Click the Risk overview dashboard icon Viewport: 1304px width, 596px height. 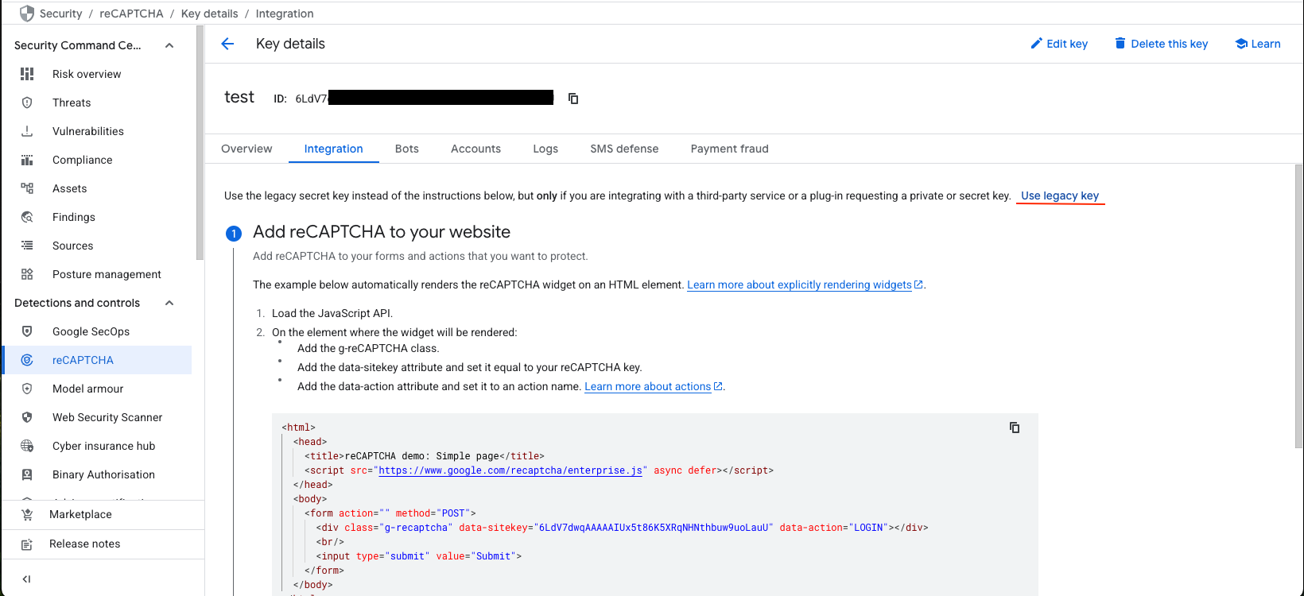coord(27,74)
